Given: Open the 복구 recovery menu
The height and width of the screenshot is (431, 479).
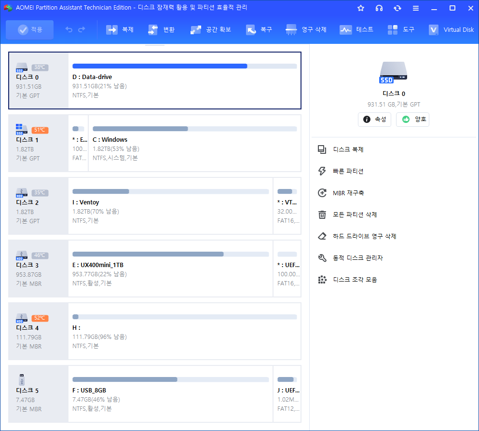Looking at the screenshot, I should tap(259, 29).
